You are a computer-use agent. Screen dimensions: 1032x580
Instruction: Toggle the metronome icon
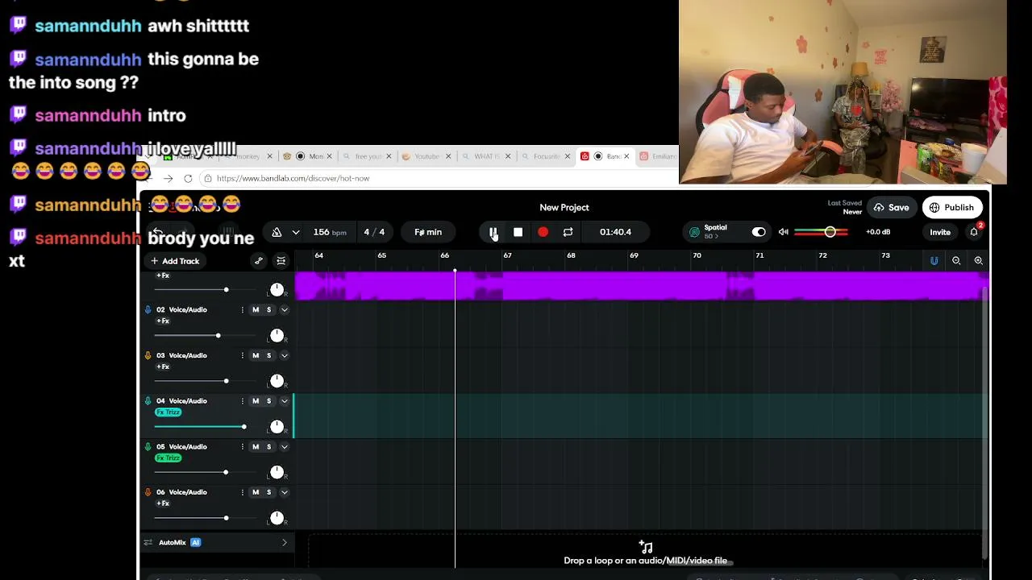pos(277,232)
